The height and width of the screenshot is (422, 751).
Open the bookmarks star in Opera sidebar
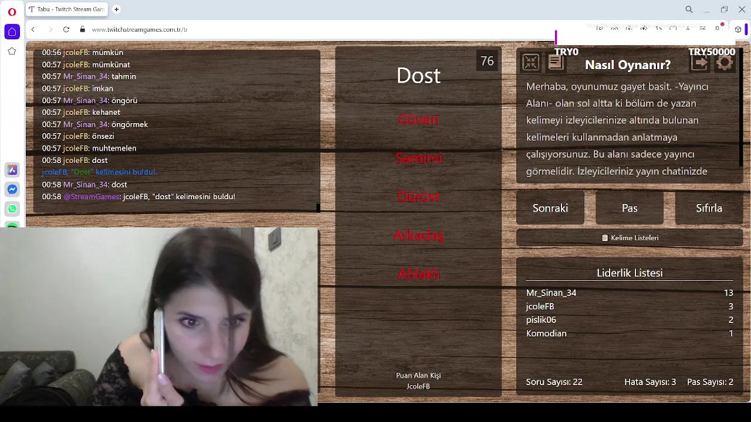pos(12,52)
